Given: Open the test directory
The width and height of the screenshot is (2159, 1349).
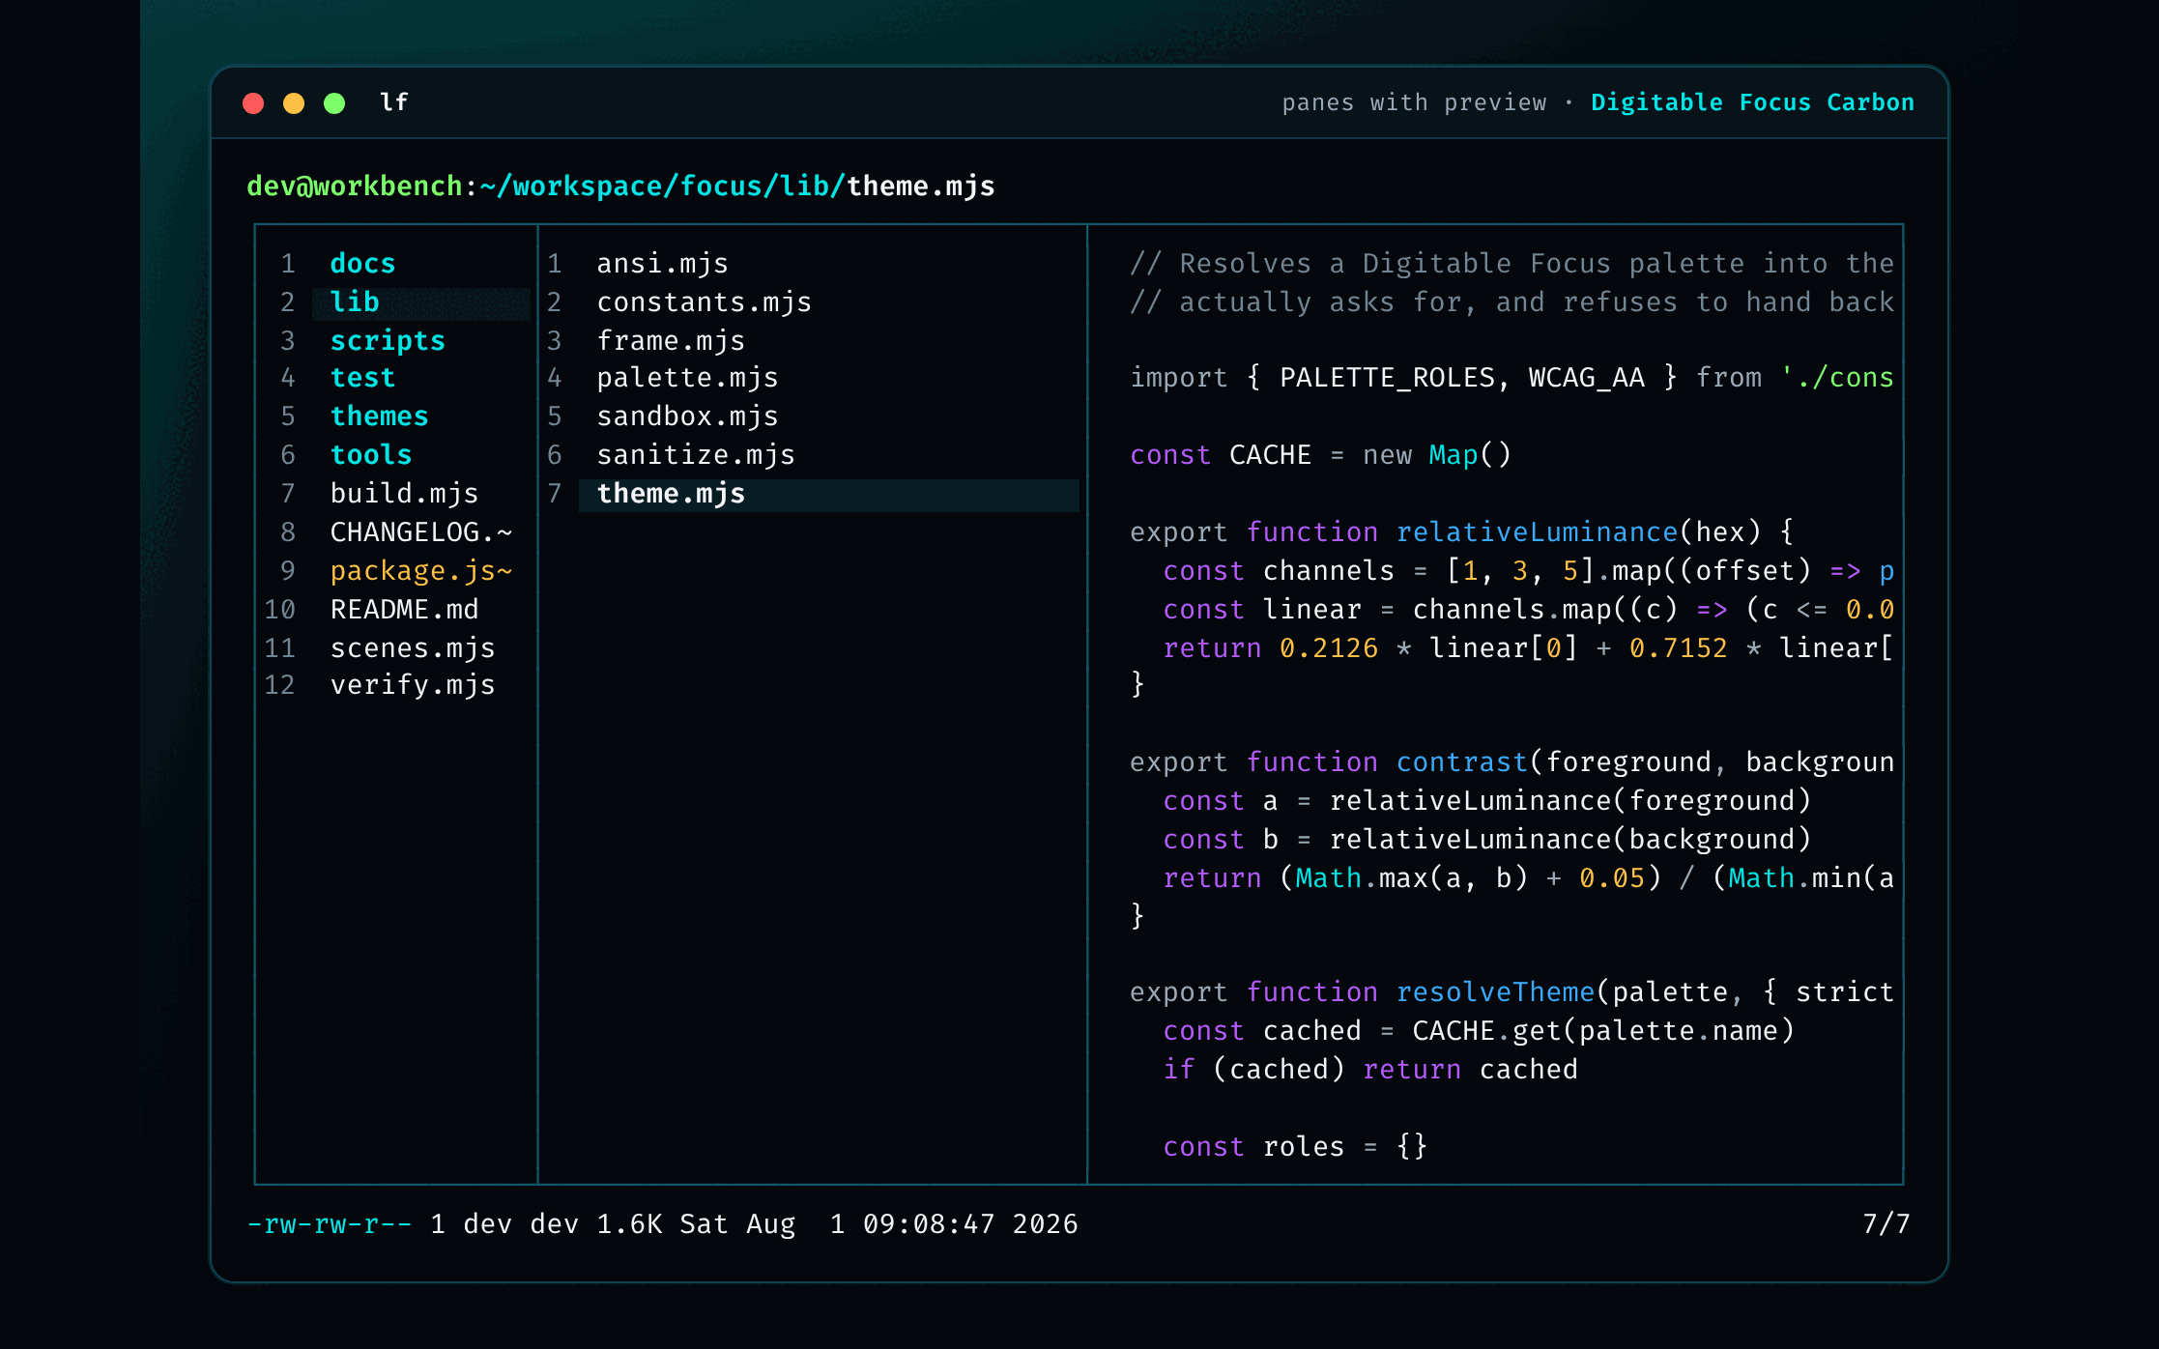Looking at the screenshot, I should pyautogui.click(x=362, y=378).
